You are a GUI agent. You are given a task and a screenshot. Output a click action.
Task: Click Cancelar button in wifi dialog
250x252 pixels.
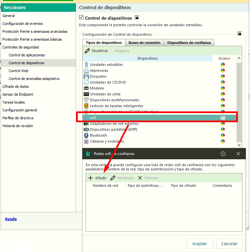tap(229, 243)
